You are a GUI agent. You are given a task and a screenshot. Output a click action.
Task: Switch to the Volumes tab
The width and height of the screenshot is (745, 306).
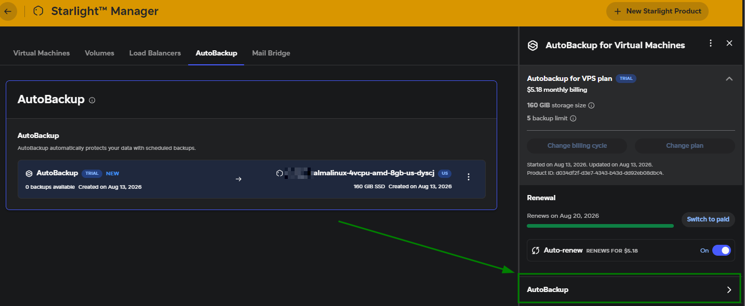click(x=99, y=53)
